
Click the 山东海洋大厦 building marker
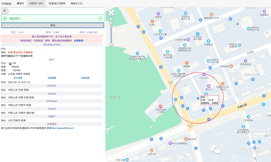tap(160, 31)
